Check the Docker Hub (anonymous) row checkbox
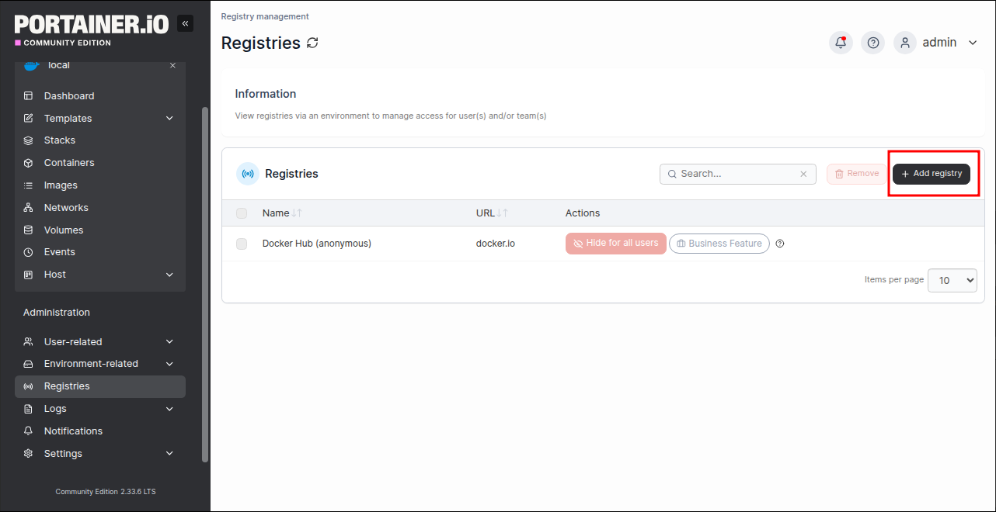 tap(242, 244)
